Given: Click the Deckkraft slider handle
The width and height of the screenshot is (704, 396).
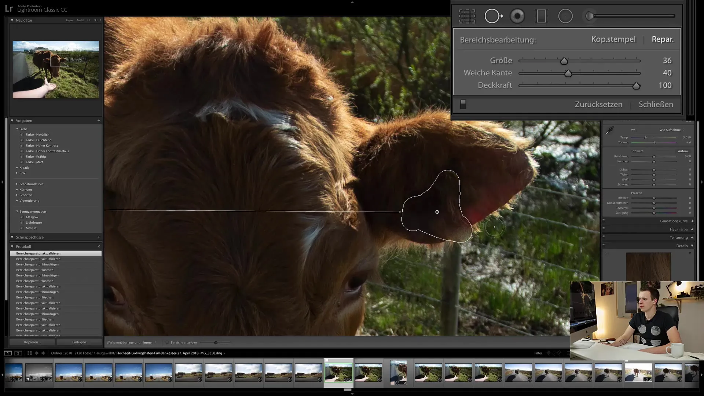Looking at the screenshot, I should [x=636, y=86].
